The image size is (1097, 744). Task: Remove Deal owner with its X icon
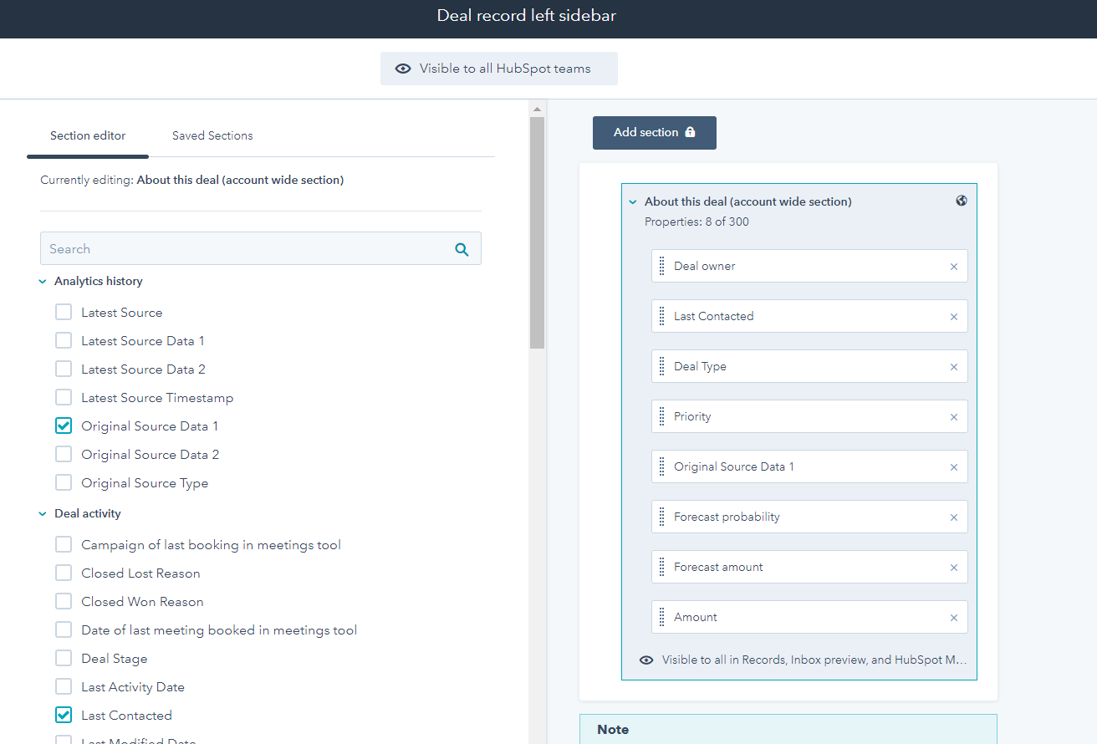tap(954, 267)
